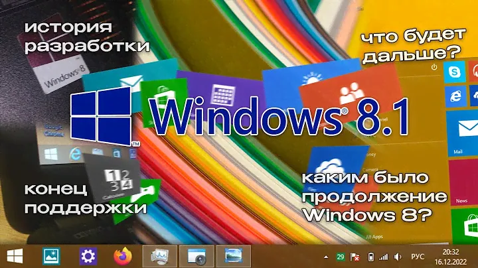Click the volume speaker tray icon
478x268 pixels.
click(x=397, y=256)
